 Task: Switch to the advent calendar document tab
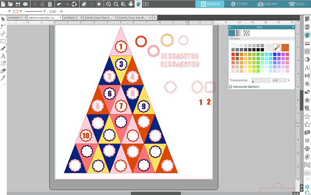pos(43,18)
